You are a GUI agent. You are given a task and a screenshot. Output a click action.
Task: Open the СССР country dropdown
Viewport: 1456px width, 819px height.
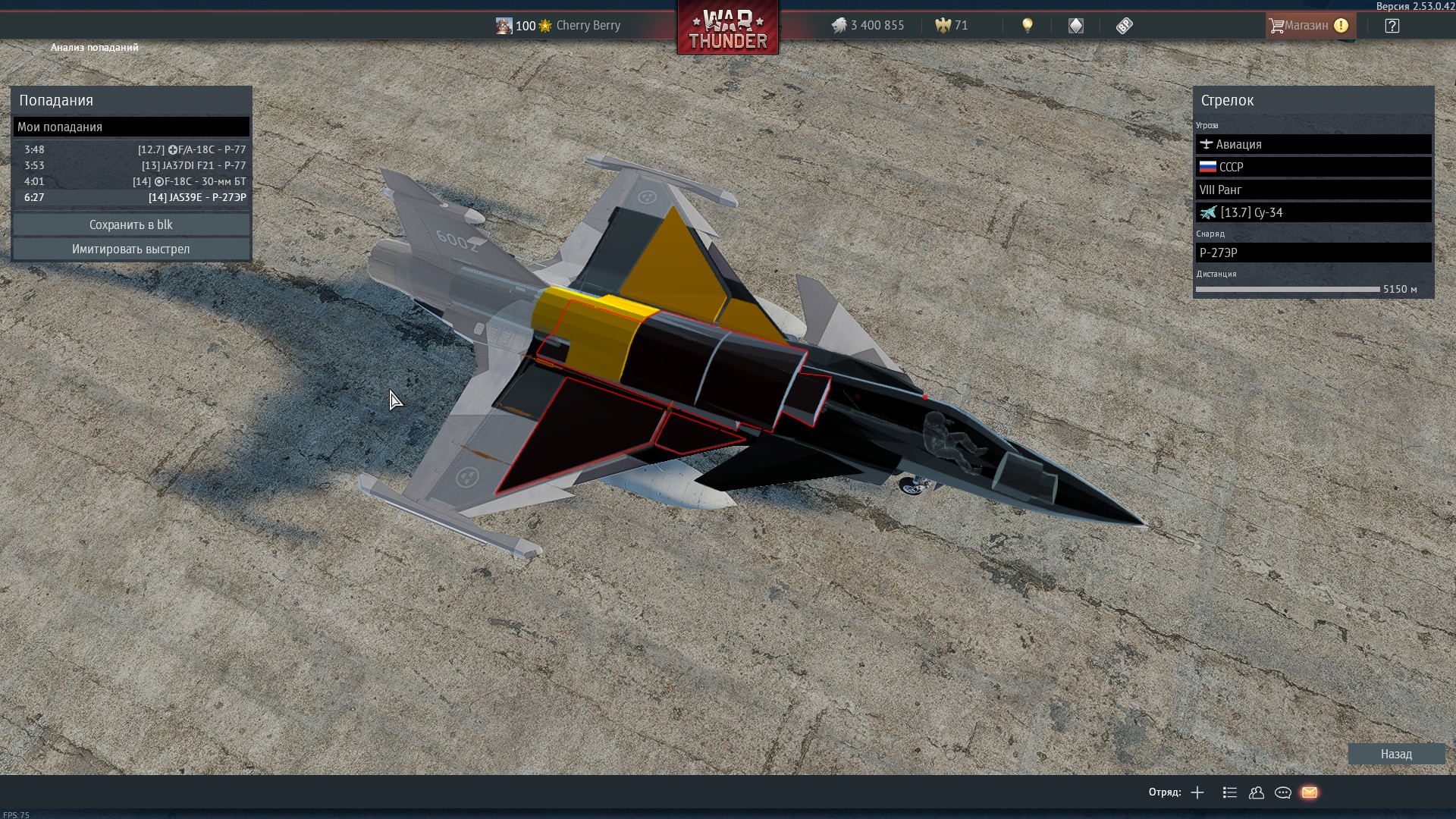pyautogui.click(x=1313, y=167)
